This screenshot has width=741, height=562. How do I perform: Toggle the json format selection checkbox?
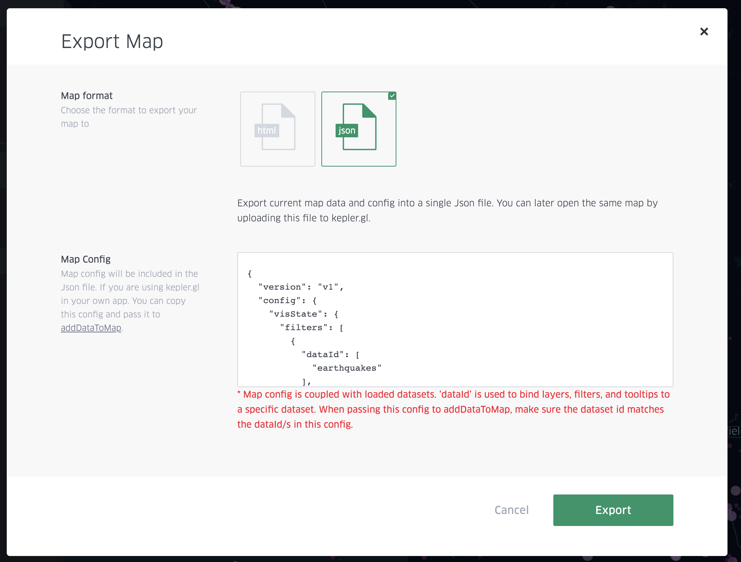click(x=392, y=96)
